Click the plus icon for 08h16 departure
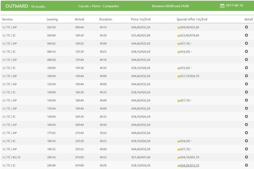The image size is (254, 169). pos(246,52)
